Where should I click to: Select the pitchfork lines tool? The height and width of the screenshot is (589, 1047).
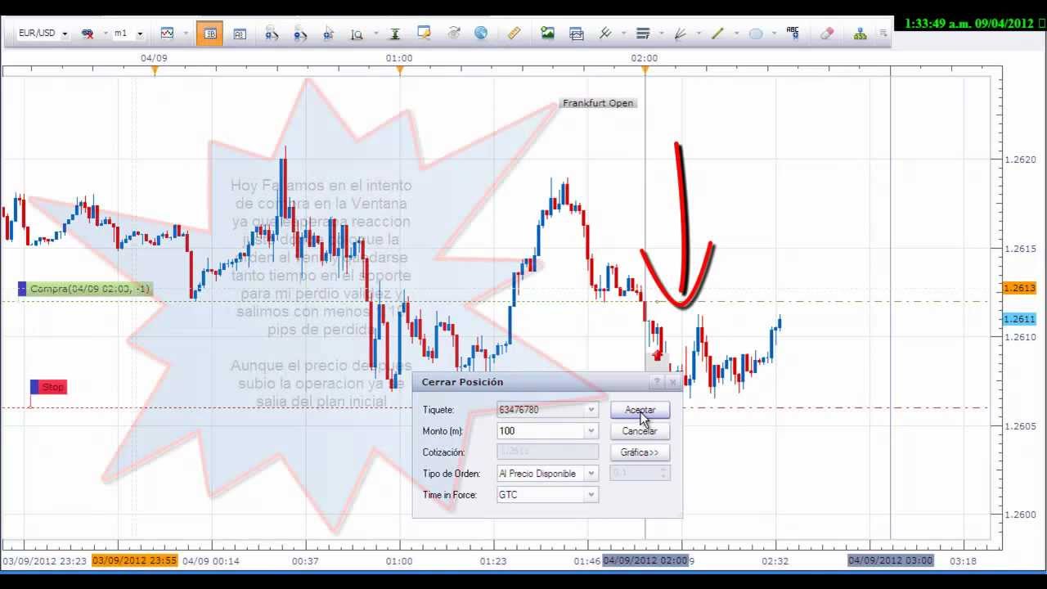[x=605, y=34]
